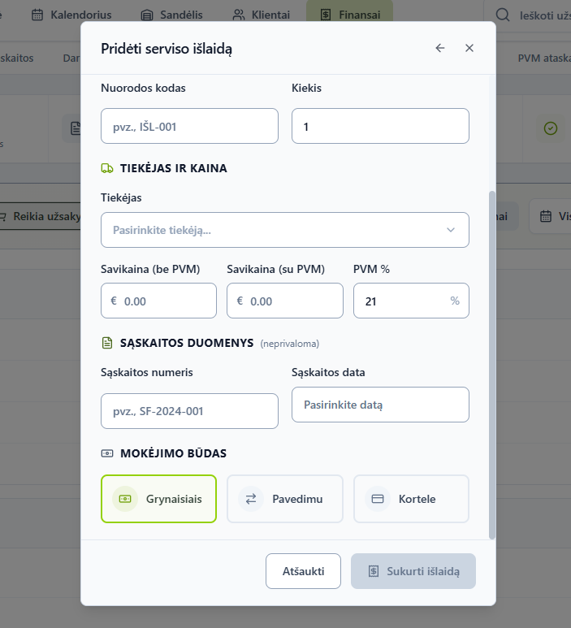
Task: Focus the Nuorodos kodas input field
Action: [189, 126]
